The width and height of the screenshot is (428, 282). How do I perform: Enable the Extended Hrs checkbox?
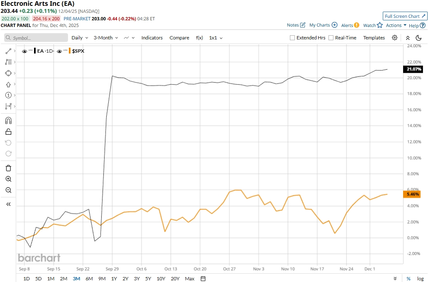[x=292, y=38]
